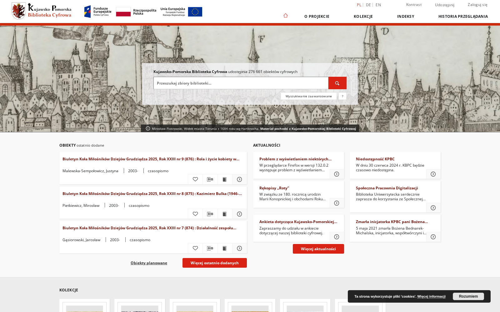Click the red search magnifier button
The image size is (500, 312).
click(337, 83)
